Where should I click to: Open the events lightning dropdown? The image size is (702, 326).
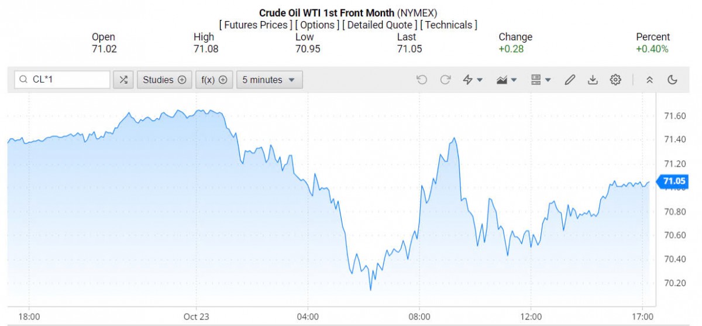point(472,80)
